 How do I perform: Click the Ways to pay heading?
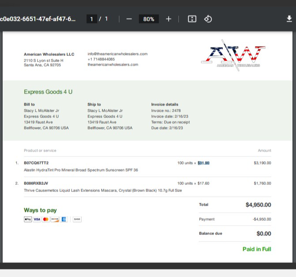tap(40, 210)
